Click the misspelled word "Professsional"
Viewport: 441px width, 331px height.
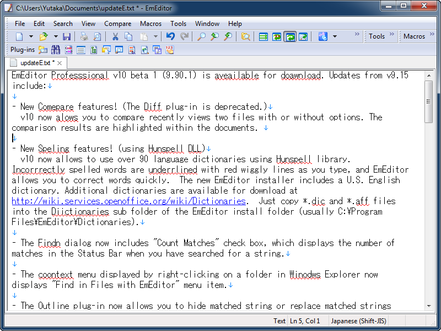(x=80, y=76)
